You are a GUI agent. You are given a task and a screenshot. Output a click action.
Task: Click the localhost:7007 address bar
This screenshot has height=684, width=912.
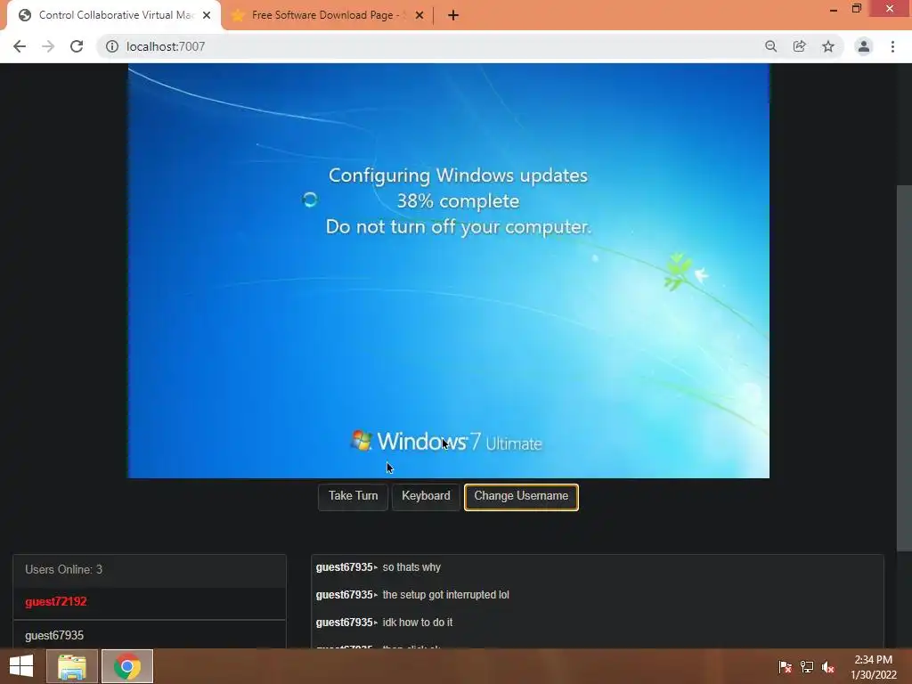(x=430, y=46)
